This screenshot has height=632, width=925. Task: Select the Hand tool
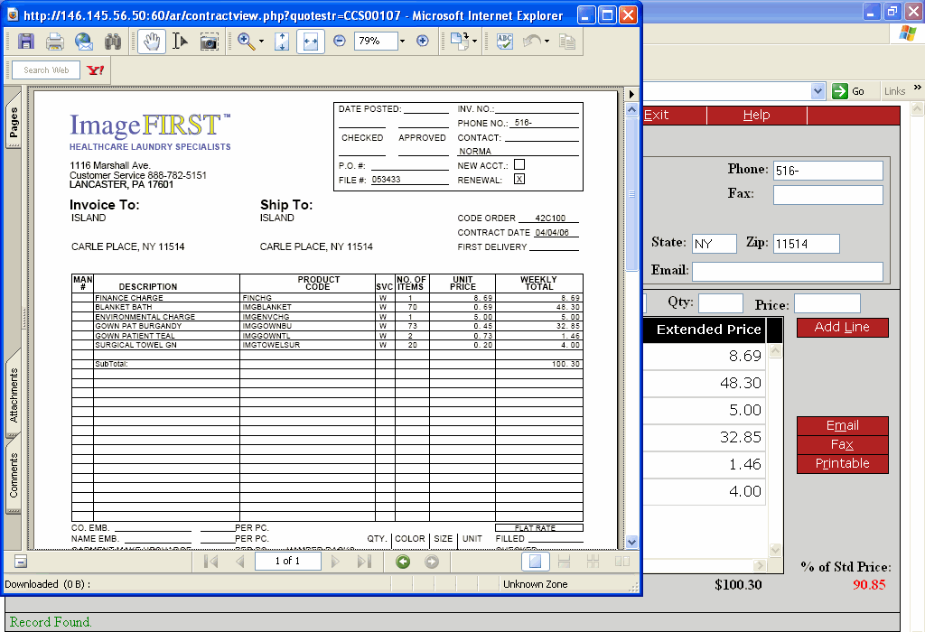152,42
